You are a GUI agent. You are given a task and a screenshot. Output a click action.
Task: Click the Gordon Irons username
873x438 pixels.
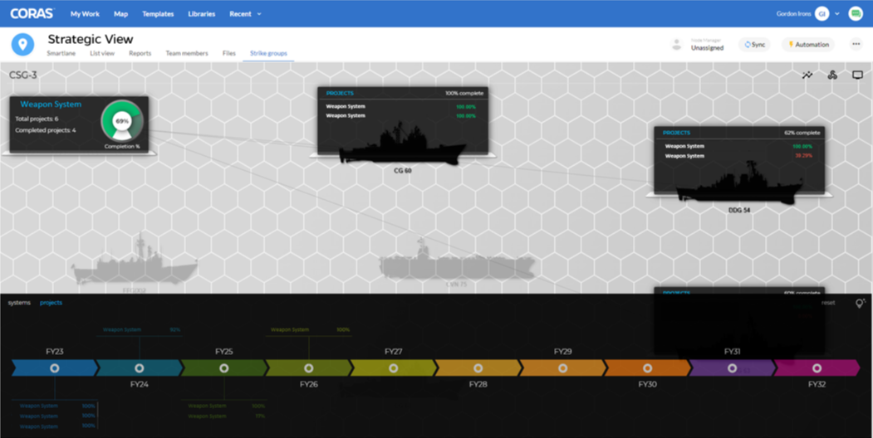pos(793,14)
